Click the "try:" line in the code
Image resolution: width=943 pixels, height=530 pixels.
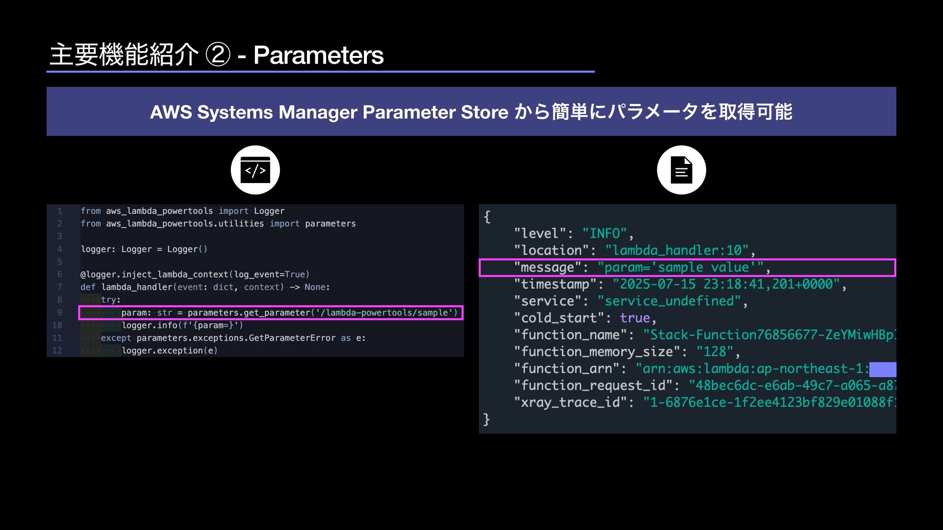111,300
